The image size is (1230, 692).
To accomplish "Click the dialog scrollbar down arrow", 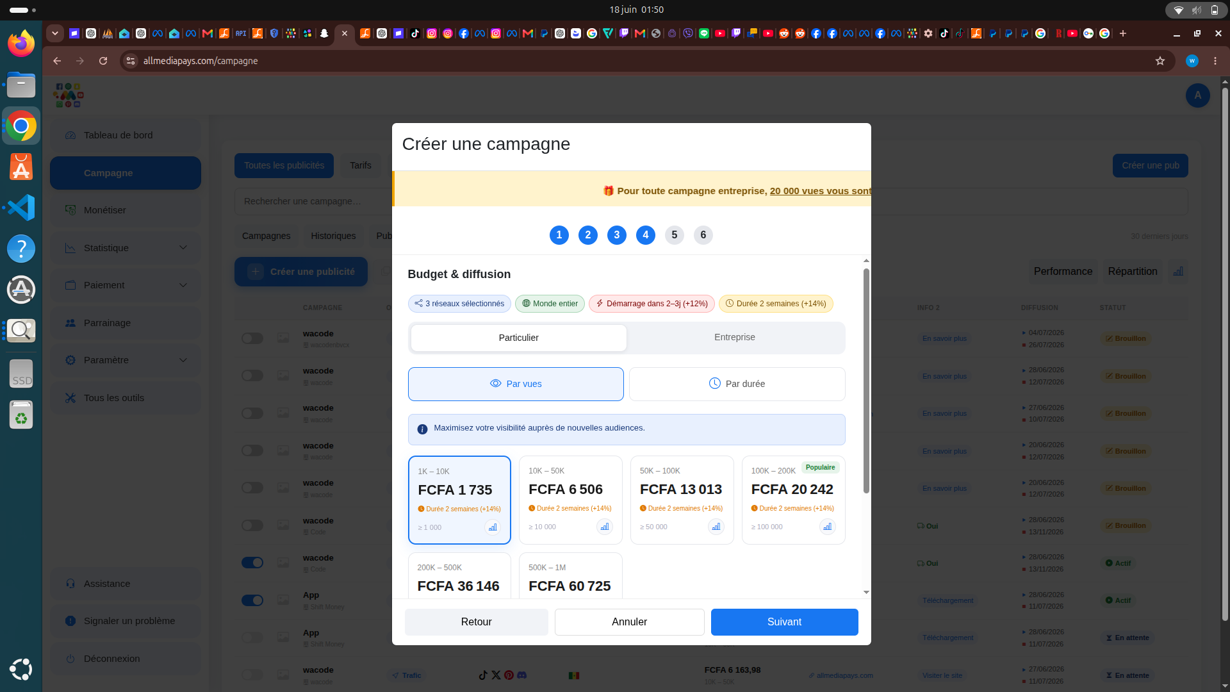I will click(x=866, y=592).
